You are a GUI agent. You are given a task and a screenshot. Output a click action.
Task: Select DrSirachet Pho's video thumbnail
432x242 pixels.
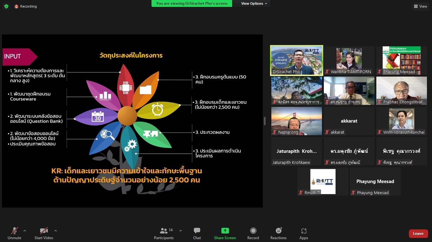coord(296,60)
